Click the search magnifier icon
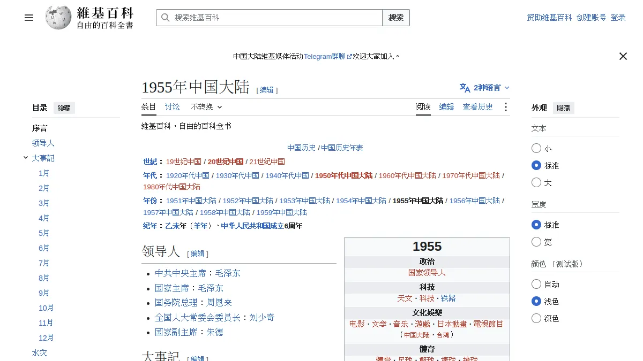 tap(165, 18)
